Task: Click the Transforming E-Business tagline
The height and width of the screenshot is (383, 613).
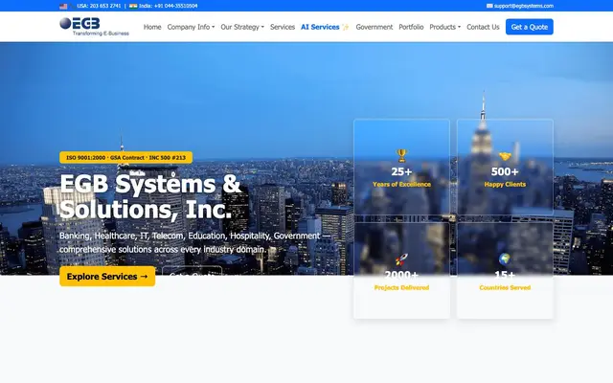Action: point(101,34)
